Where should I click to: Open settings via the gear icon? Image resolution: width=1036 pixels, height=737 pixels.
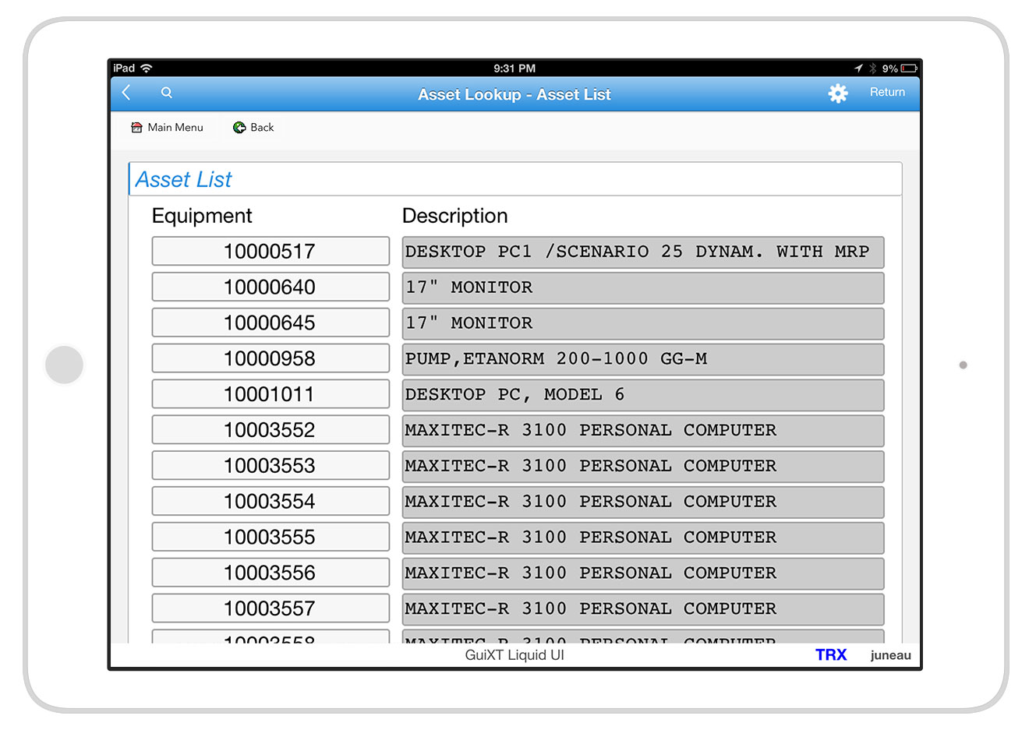coord(837,93)
